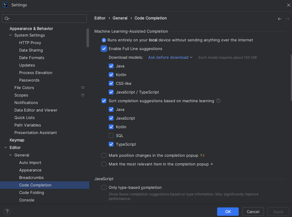Image resolution: width=292 pixels, height=217 pixels.
Task: Open help for machine learning sorting
Action: (218, 101)
